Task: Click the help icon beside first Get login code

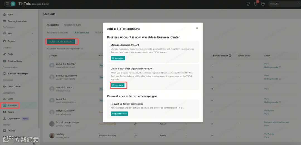Action: [280, 67]
